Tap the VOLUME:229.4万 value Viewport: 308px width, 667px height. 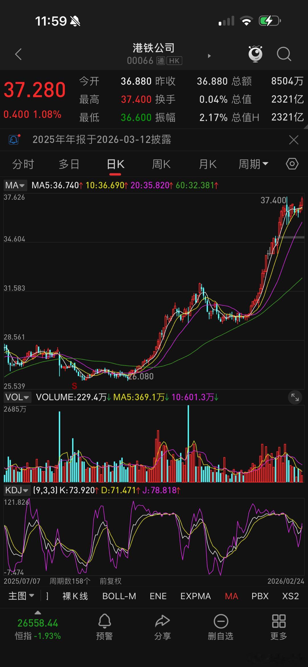coord(73,397)
